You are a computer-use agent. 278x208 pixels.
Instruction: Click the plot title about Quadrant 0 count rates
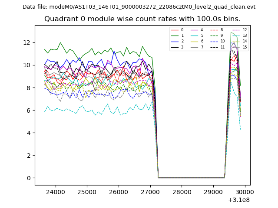[x=142, y=19]
